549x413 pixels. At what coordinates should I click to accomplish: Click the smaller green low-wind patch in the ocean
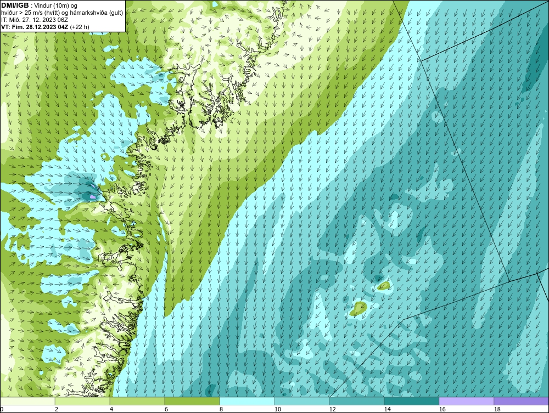point(384,286)
